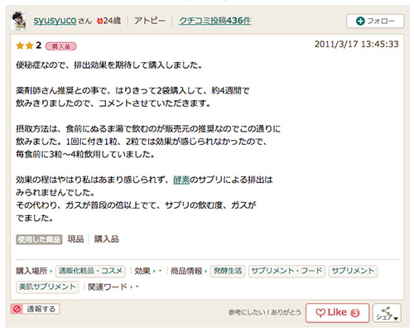Select the 発酵生活 product tag

coord(228,271)
